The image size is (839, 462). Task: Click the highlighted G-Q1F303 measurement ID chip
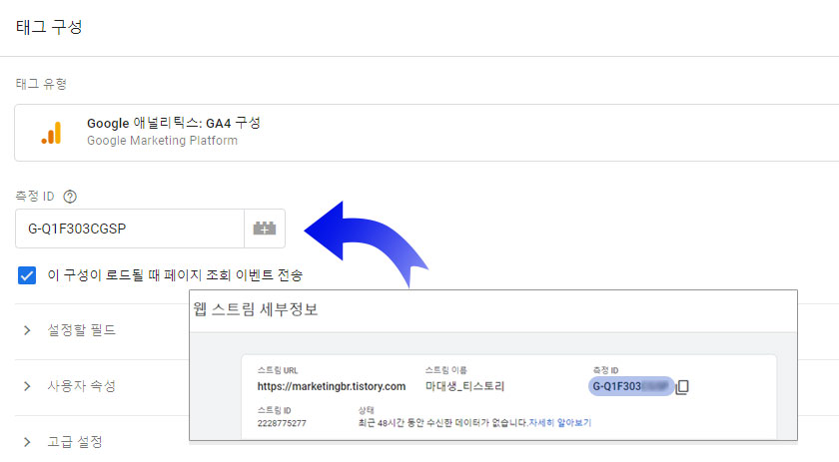coord(631,386)
